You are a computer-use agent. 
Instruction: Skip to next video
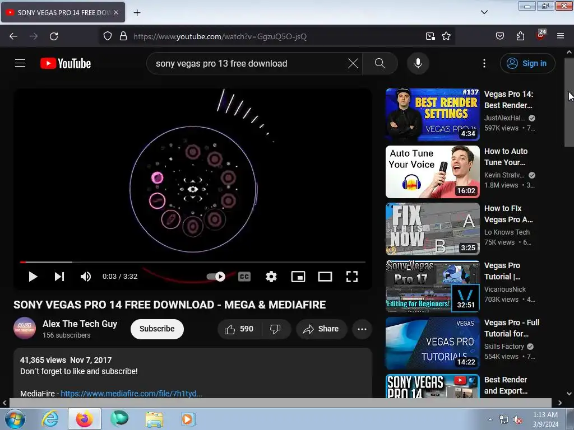59,277
